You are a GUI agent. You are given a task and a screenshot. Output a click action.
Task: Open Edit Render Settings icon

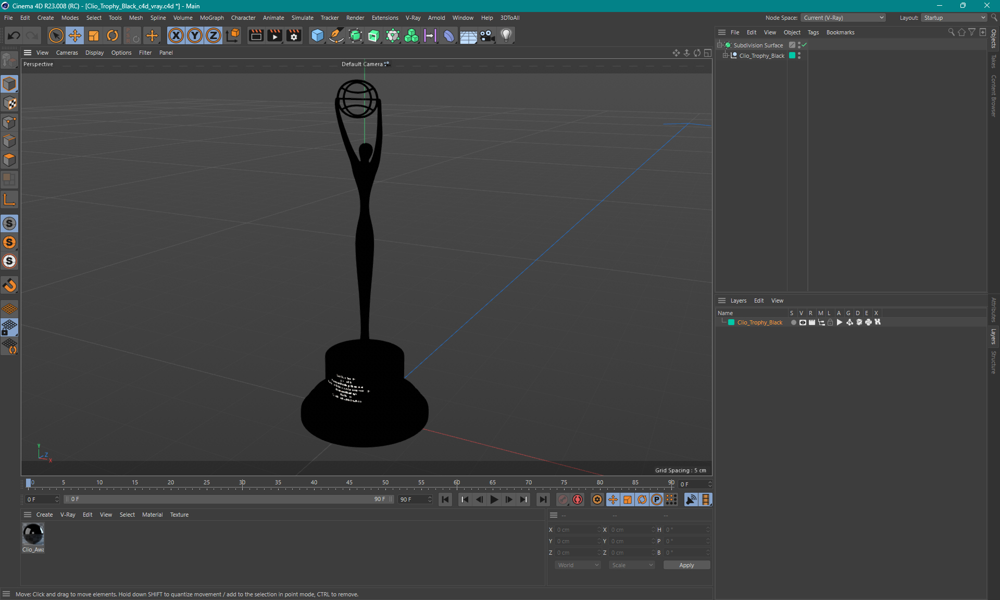pyautogui.click(x=294, y=35)
